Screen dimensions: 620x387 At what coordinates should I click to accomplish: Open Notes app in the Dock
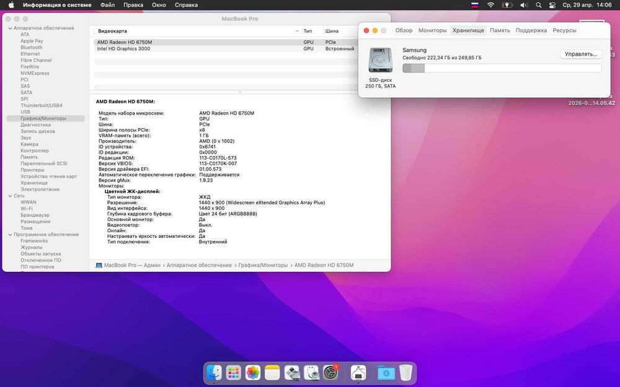(x=272, y=372)
